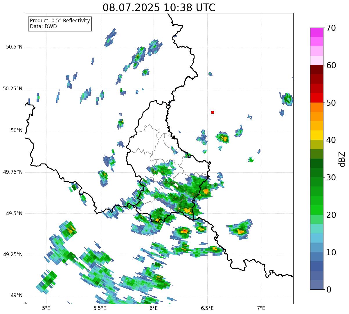Click colorbar tick label 30
The height and width of the screenshot is (314, 349).
click(x=331, y=177)
